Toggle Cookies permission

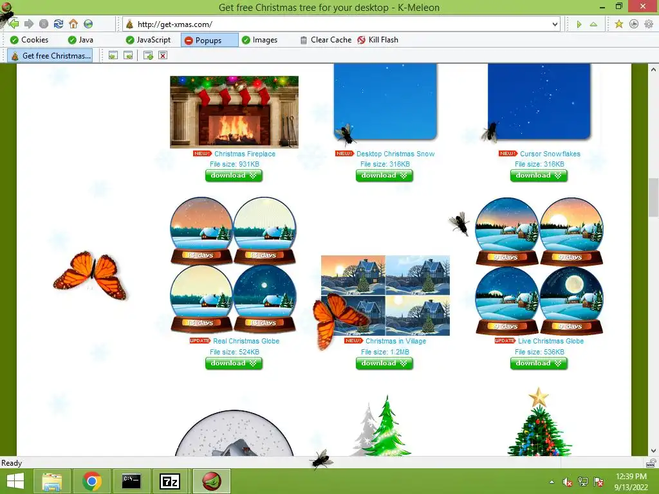(29, 40)
